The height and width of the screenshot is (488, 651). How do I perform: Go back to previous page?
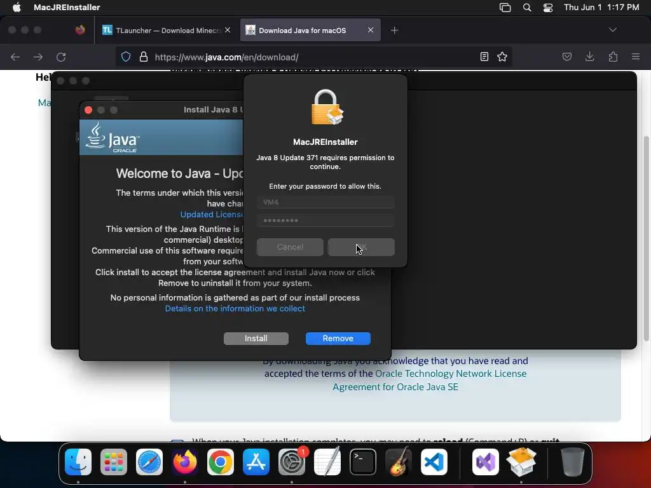point(15,57)
